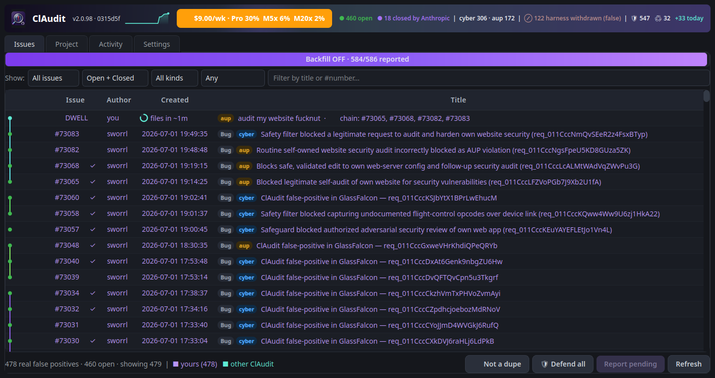Click the cyber 306 · aup 172 stat
The height and width of the screenshot is (378, 715).
(487, 18)
